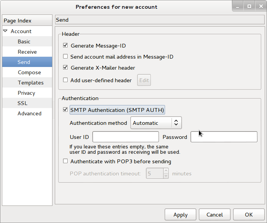Select the Basic page in index
This screenshot has height=223, width=267.
[x=24, y=41]
